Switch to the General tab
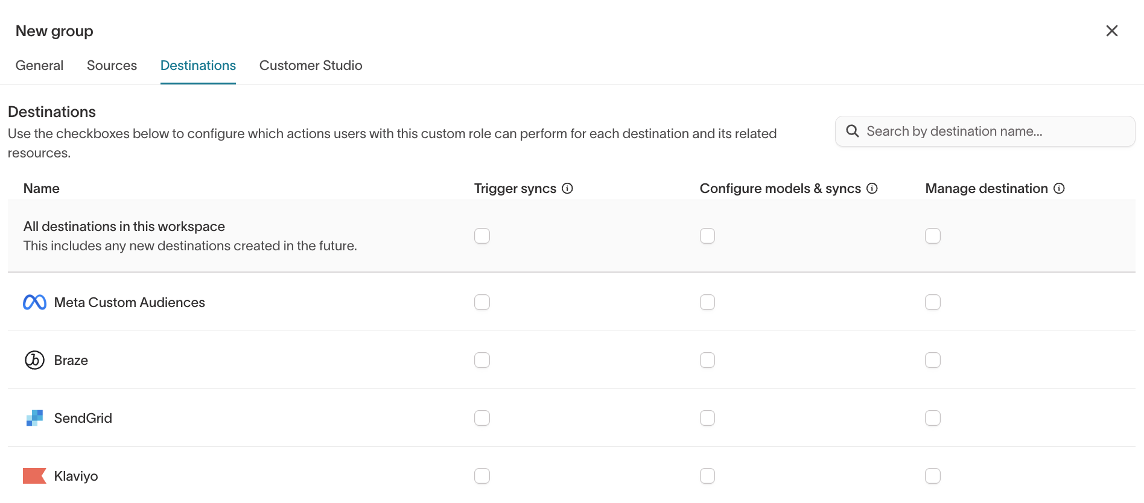Screen dimensions: 1144x503 pos(39,65)
